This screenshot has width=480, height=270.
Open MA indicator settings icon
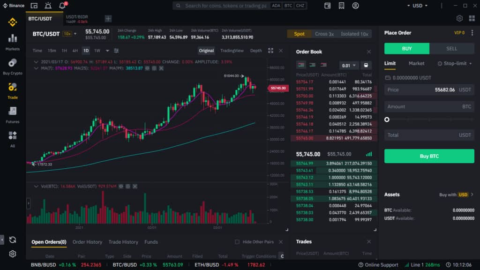pos(154,68)
